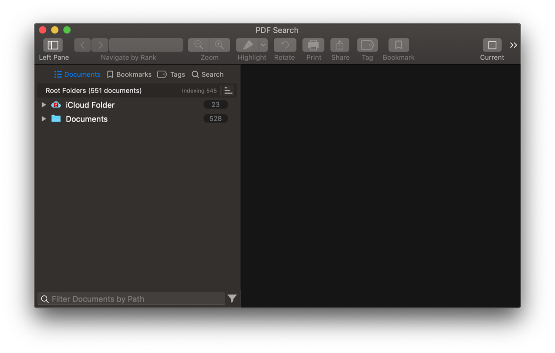Click the Indexing 545 status text
The width and height of the screenshot is (555, 353).
[x=199, y=91]
